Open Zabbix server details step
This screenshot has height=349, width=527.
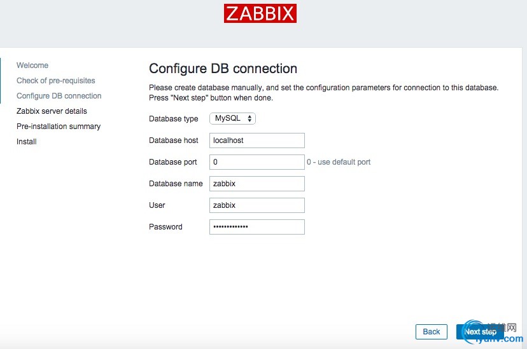pyautogui.click(x=52, y=111)
